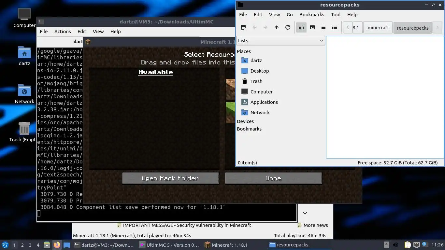The width and height of the screenshot is (445, 250).
Task: Select the resourcepacks path button
Action: (412, 28)
